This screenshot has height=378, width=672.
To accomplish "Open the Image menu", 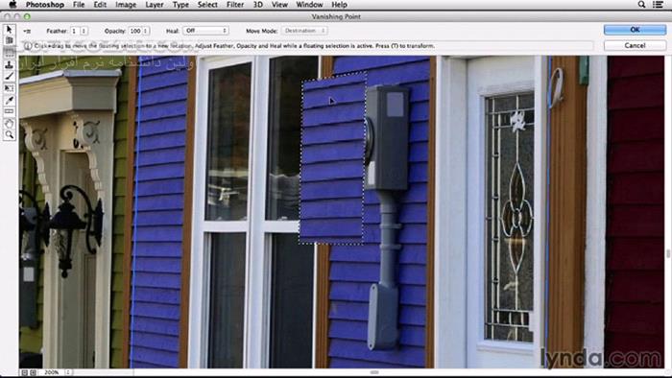I will (126, 5).
